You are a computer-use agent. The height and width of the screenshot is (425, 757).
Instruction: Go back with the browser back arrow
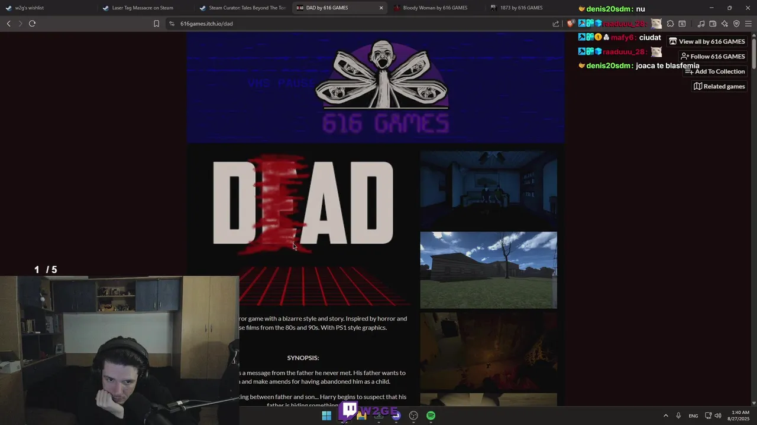coord(8,24)
